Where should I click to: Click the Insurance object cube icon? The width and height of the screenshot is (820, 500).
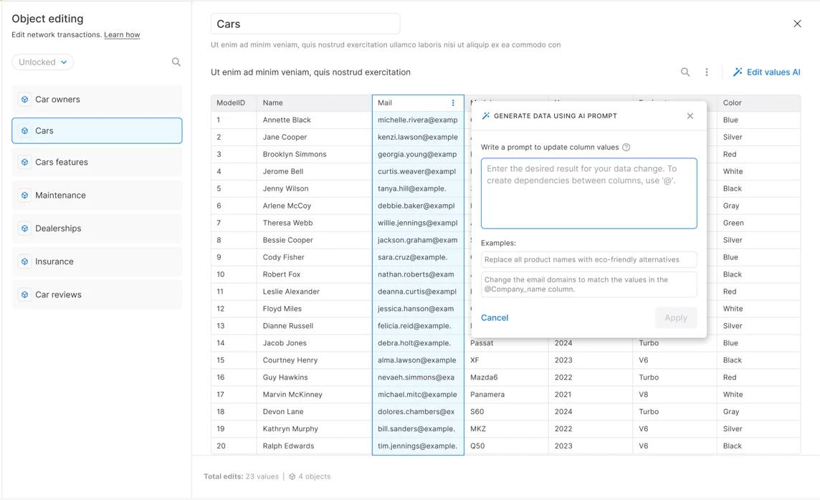click(24, 261)
